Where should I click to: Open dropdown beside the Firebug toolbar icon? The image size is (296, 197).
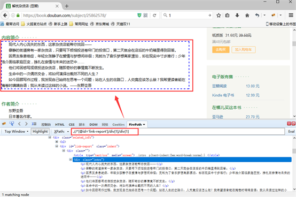coord(281,15)
